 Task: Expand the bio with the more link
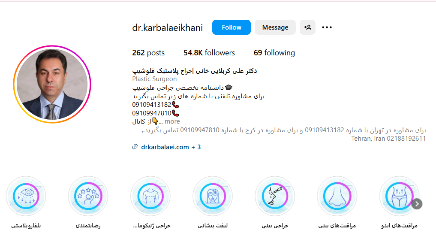(172, 121)
